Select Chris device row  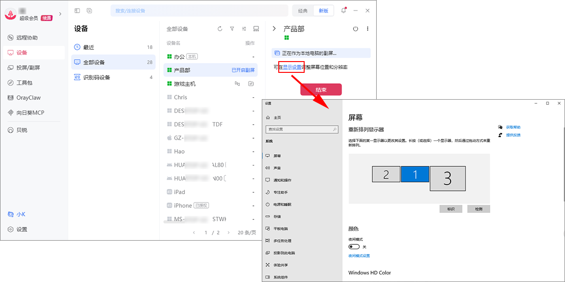(x=210, y=97)
